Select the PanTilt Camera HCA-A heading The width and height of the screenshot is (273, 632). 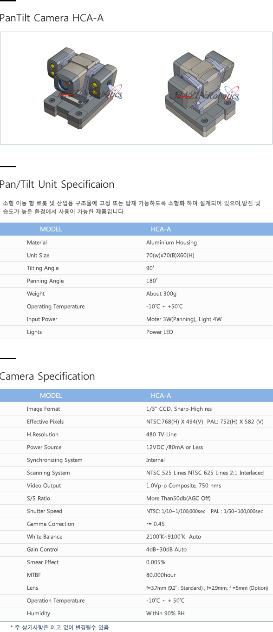pos(52,18)
